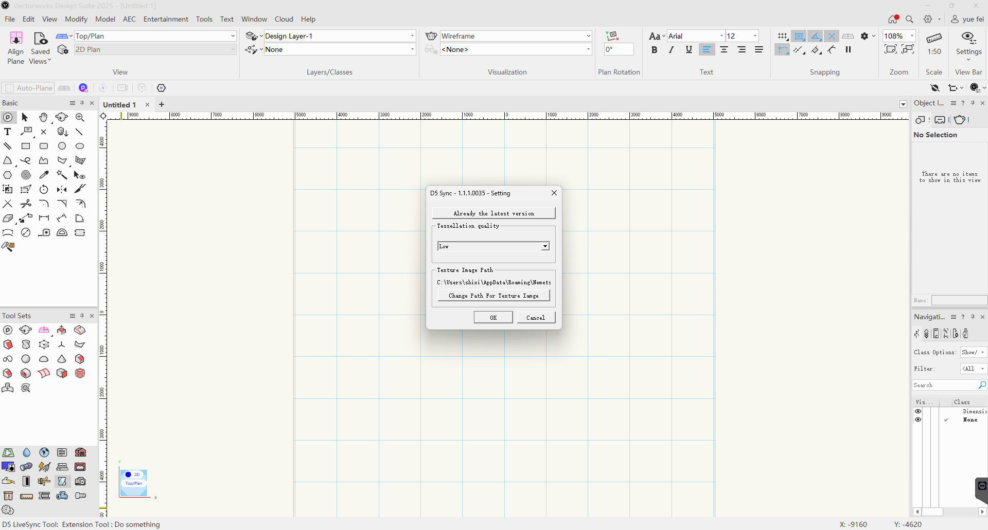Toggle Snap to Grid
This screenshot has height=530, width=988.
[x=782, y=36]
